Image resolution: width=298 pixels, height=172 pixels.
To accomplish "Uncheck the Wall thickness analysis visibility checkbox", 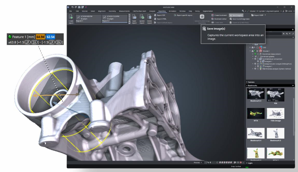I will tap(258, 69).
